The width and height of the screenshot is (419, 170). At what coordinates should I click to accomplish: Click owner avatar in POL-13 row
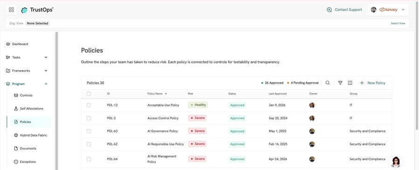312,105
